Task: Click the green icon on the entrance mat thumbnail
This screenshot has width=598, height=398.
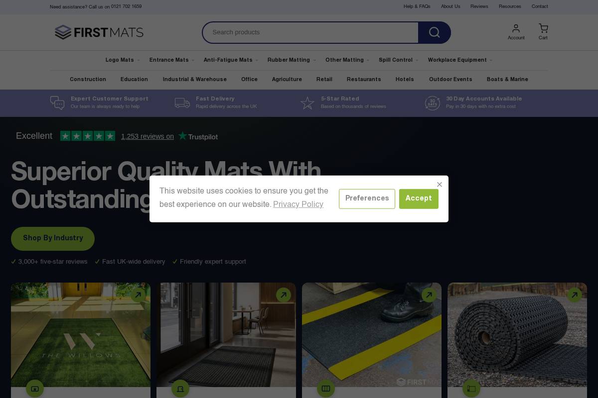Action: point(180,389)
